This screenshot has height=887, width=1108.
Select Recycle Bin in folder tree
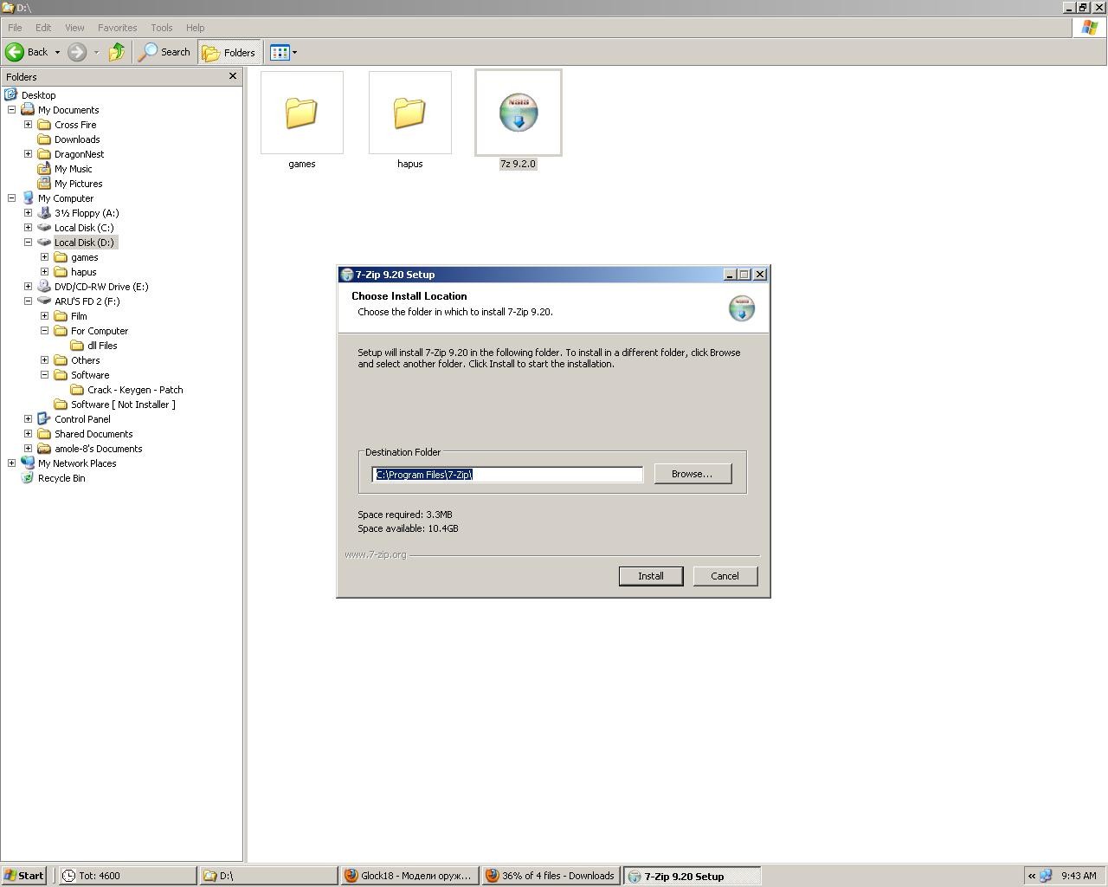click(x=61, y=478)
